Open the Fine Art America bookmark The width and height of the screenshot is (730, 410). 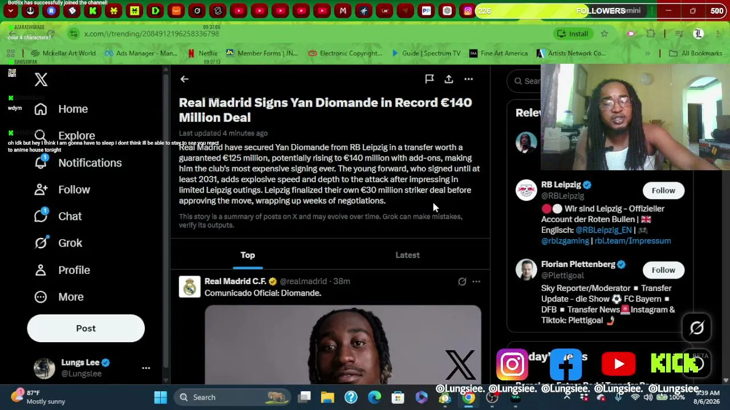(498, 54)
